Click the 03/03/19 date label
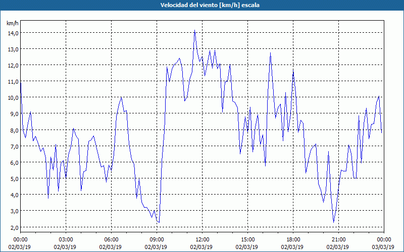This screenshot has height=252, width=404. pyautogui.click(x=383, y=247)
